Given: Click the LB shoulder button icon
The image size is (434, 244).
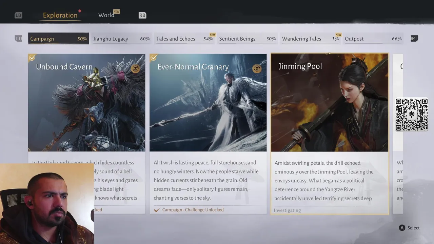Looking at the screenshot, I should (18, 15).
